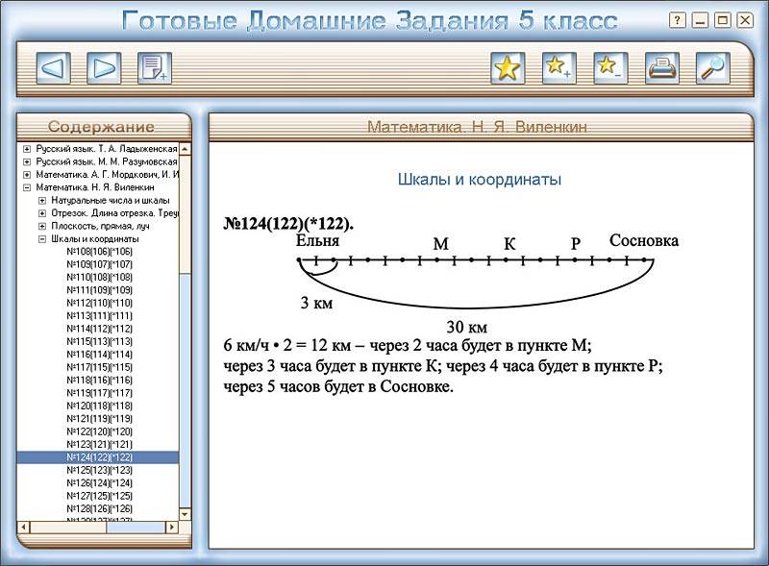The height and width of the screenshot is (566, 769).
Task: Expand Русский язык Т. А. Ладыженская node
Action: (x=27, y=149)
